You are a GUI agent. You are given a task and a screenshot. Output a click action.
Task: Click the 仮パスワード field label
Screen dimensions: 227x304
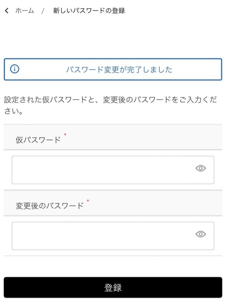38,140
